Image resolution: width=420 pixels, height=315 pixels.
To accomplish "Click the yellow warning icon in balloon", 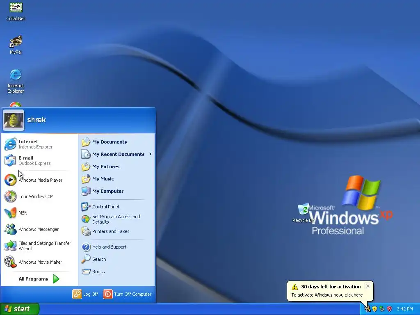I will [x=294, y=287].
